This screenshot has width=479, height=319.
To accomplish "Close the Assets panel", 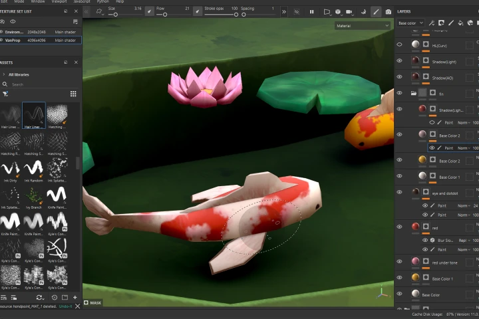I will (x=76, y=62).
